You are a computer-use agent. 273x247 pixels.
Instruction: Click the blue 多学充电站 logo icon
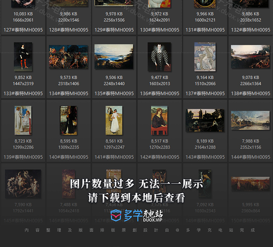tap(116, 216)
